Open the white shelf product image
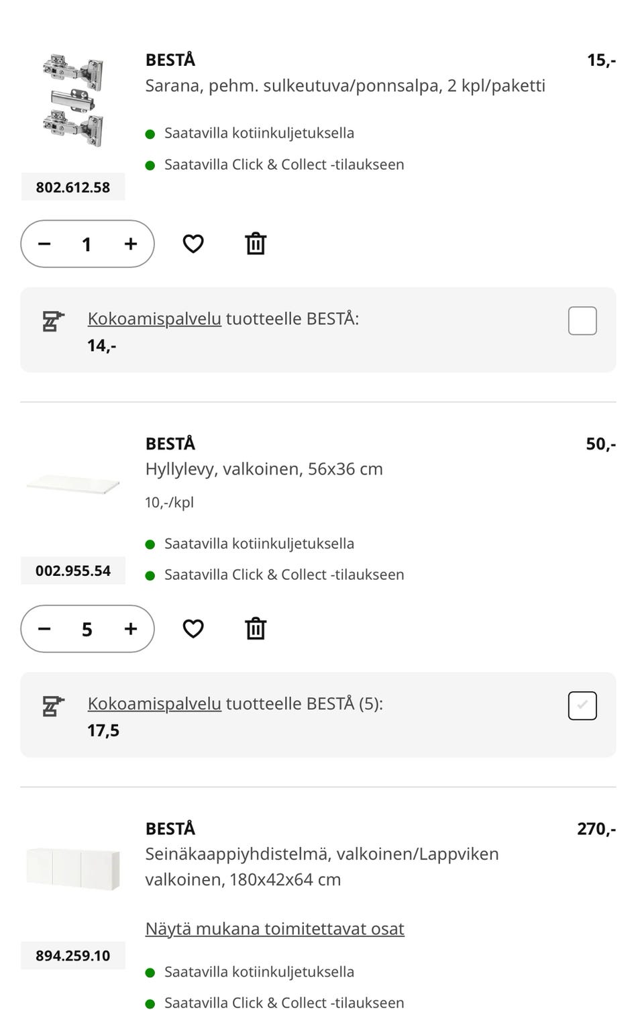644x1033 pixels. [x=73, y=485]
